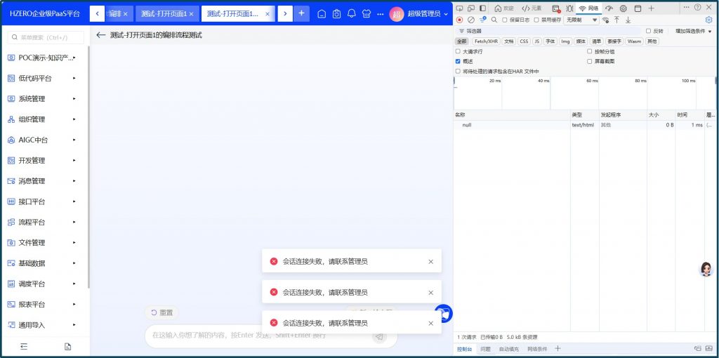Click the theme shirt icon in header
The width and height of the screenshot is (719, 358).
[x=366, y=13]
